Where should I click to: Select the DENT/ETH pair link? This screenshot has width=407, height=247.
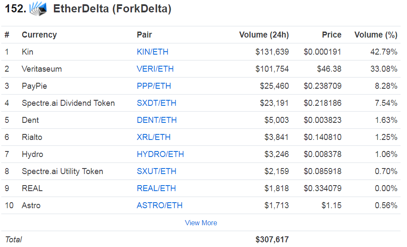point(156,120)
